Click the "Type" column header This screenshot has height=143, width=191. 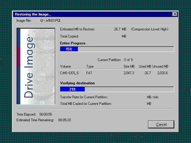tap(90, 66)
